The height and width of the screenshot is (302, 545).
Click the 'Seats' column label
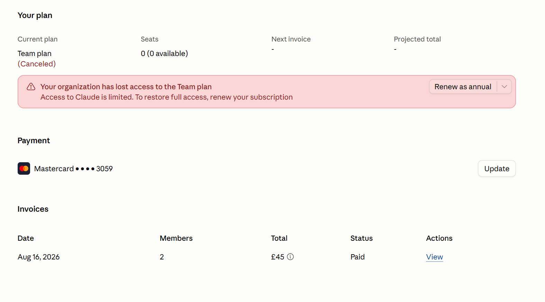[x=149, y=39]
